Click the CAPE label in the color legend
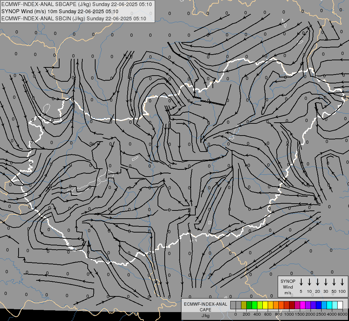Screen dimensions: 349x321 [205, 310]
